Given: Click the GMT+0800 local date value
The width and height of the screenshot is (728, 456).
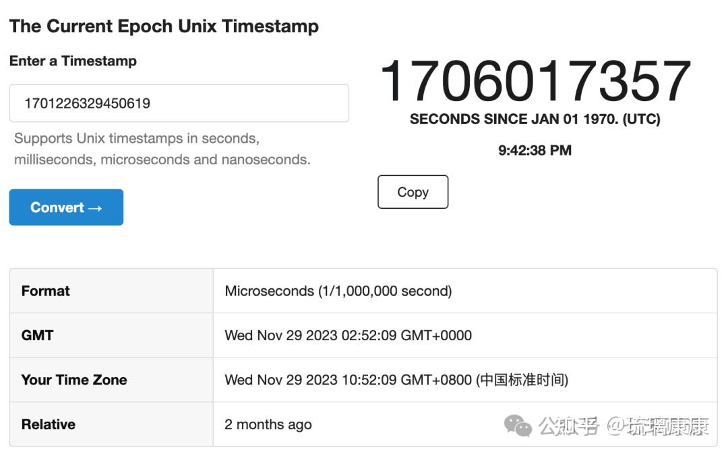Looking at the screenshot, I should [x=396, y=380].
